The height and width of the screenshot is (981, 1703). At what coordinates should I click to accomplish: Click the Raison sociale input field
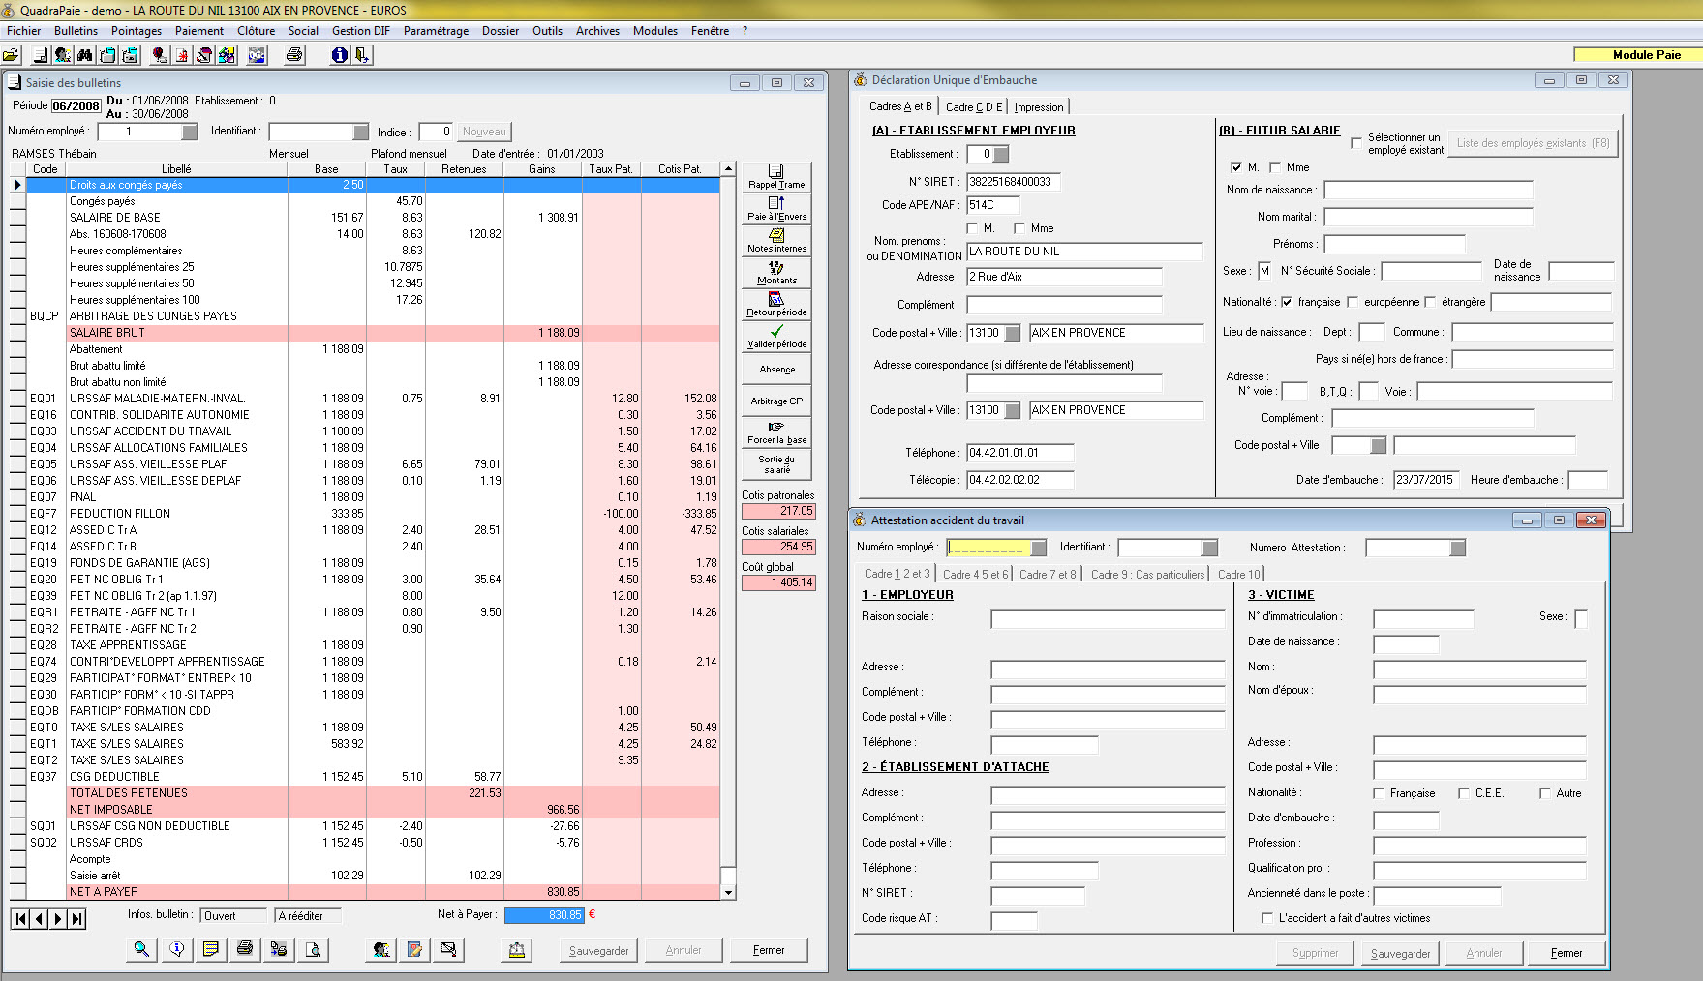click(1108, 619)
